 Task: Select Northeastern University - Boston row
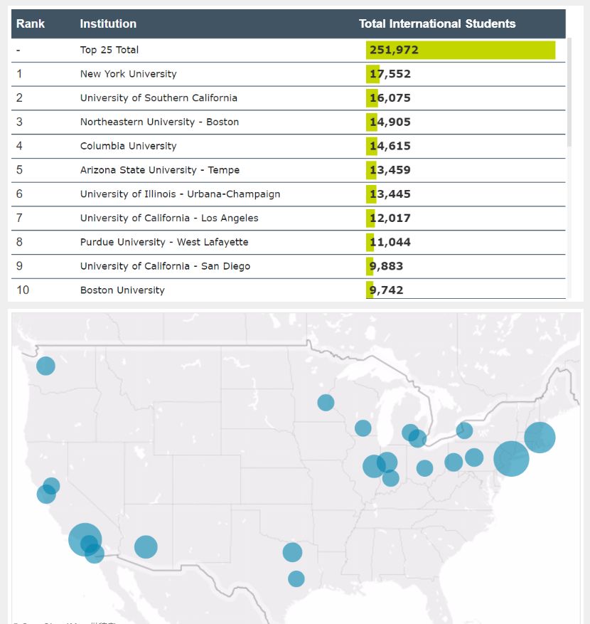point(288,122)
